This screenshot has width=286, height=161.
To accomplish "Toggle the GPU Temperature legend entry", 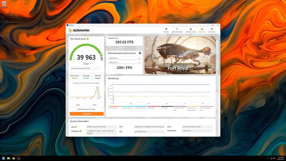I will (x=141, y=107).
